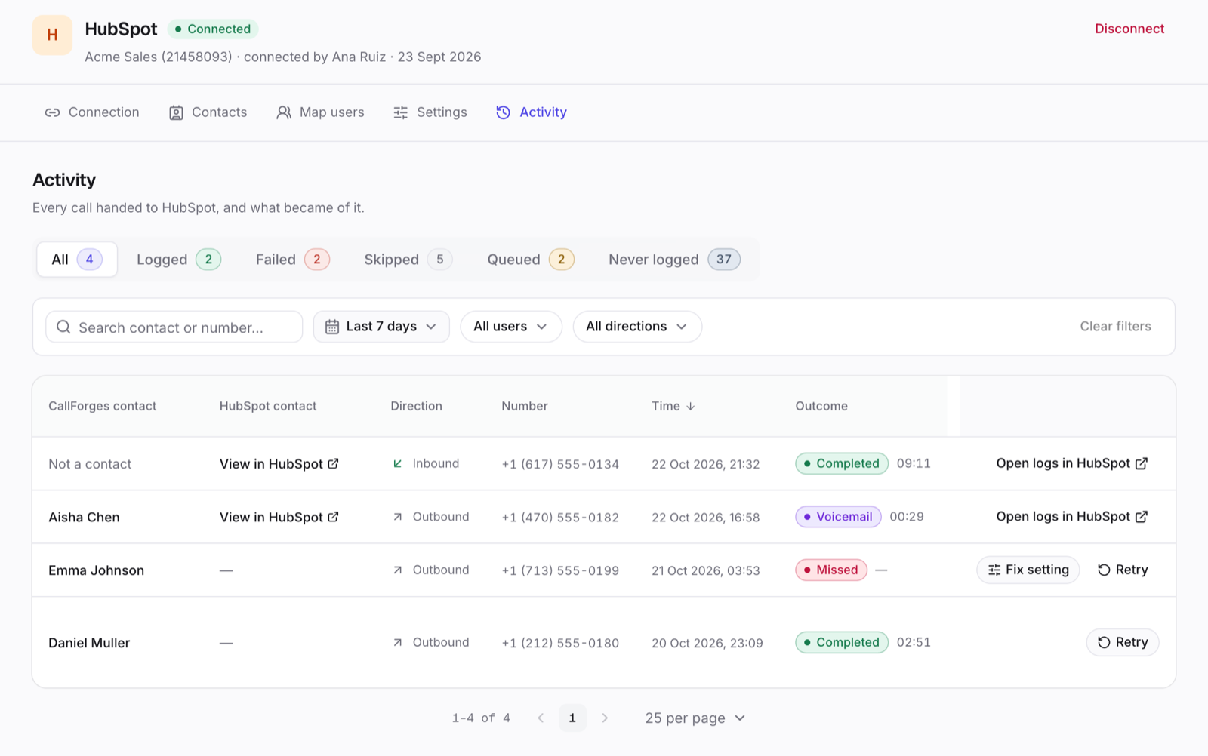Open logs in HubSpot for Aisha Chen's call
Viewport: 1208px width, 756px height.
[1072, 517]
